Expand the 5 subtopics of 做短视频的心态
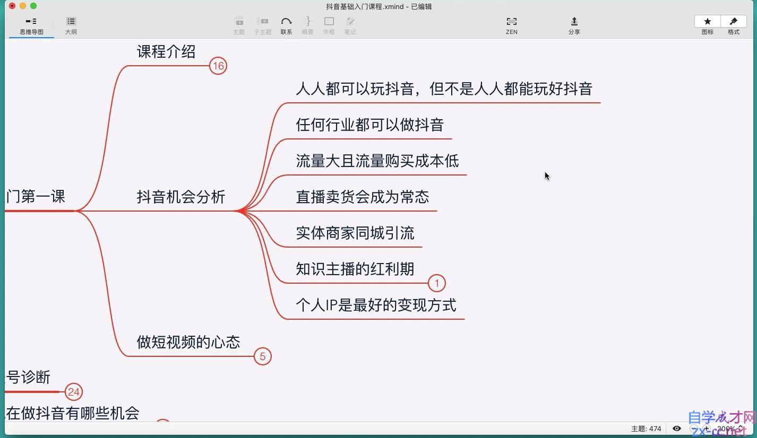Image resolution: width=757 pixels, height=438 pixels. click(x=262, y=356)
